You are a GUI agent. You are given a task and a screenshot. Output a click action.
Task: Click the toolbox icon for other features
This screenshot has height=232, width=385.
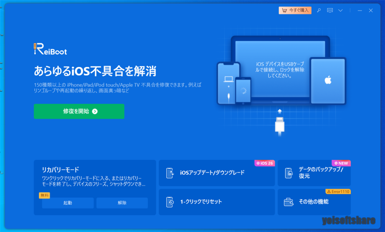point(288,202)
